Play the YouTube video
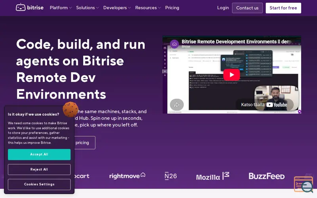 point(232,75)
